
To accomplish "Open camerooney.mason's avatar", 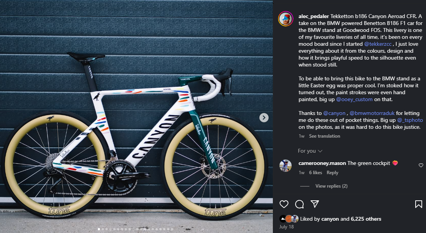I will [286, 165].
